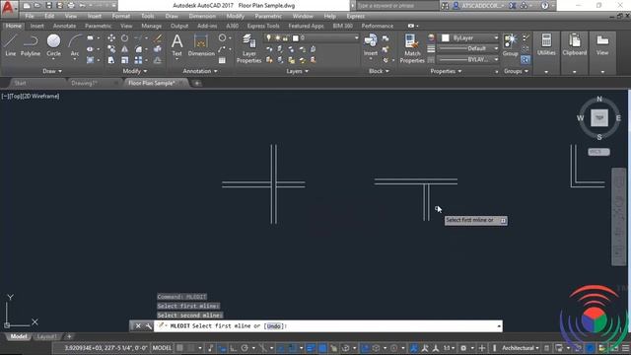Expand the Groups panel dropdown
This screenshot has width=631, height=355.
tap(516, 71)
